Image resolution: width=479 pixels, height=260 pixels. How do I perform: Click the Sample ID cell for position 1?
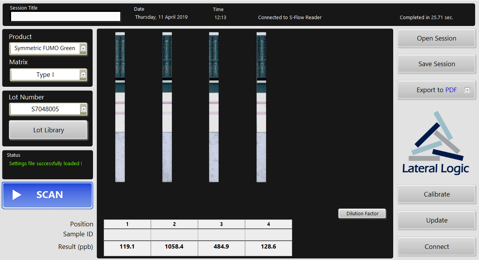click(127, 234)
